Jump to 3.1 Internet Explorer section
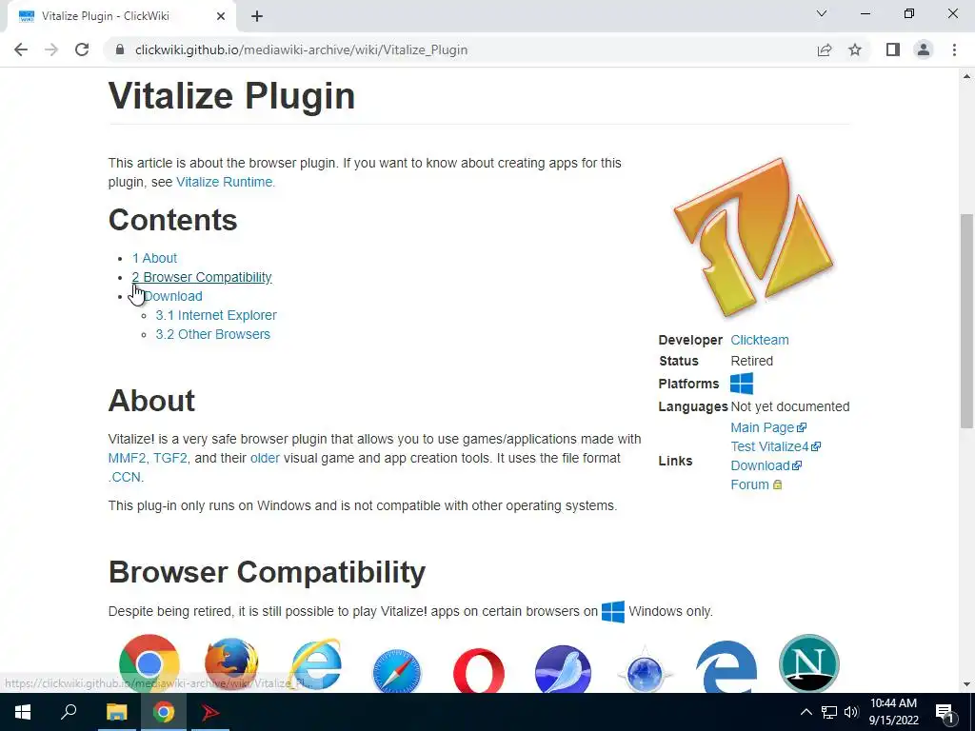This screenshot has height=731, width=975. coord(216,315)
